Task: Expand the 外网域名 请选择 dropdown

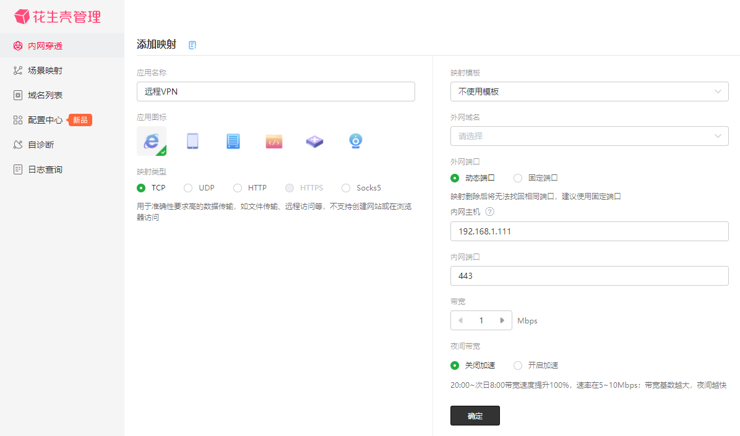Action: tap(590, 136)
